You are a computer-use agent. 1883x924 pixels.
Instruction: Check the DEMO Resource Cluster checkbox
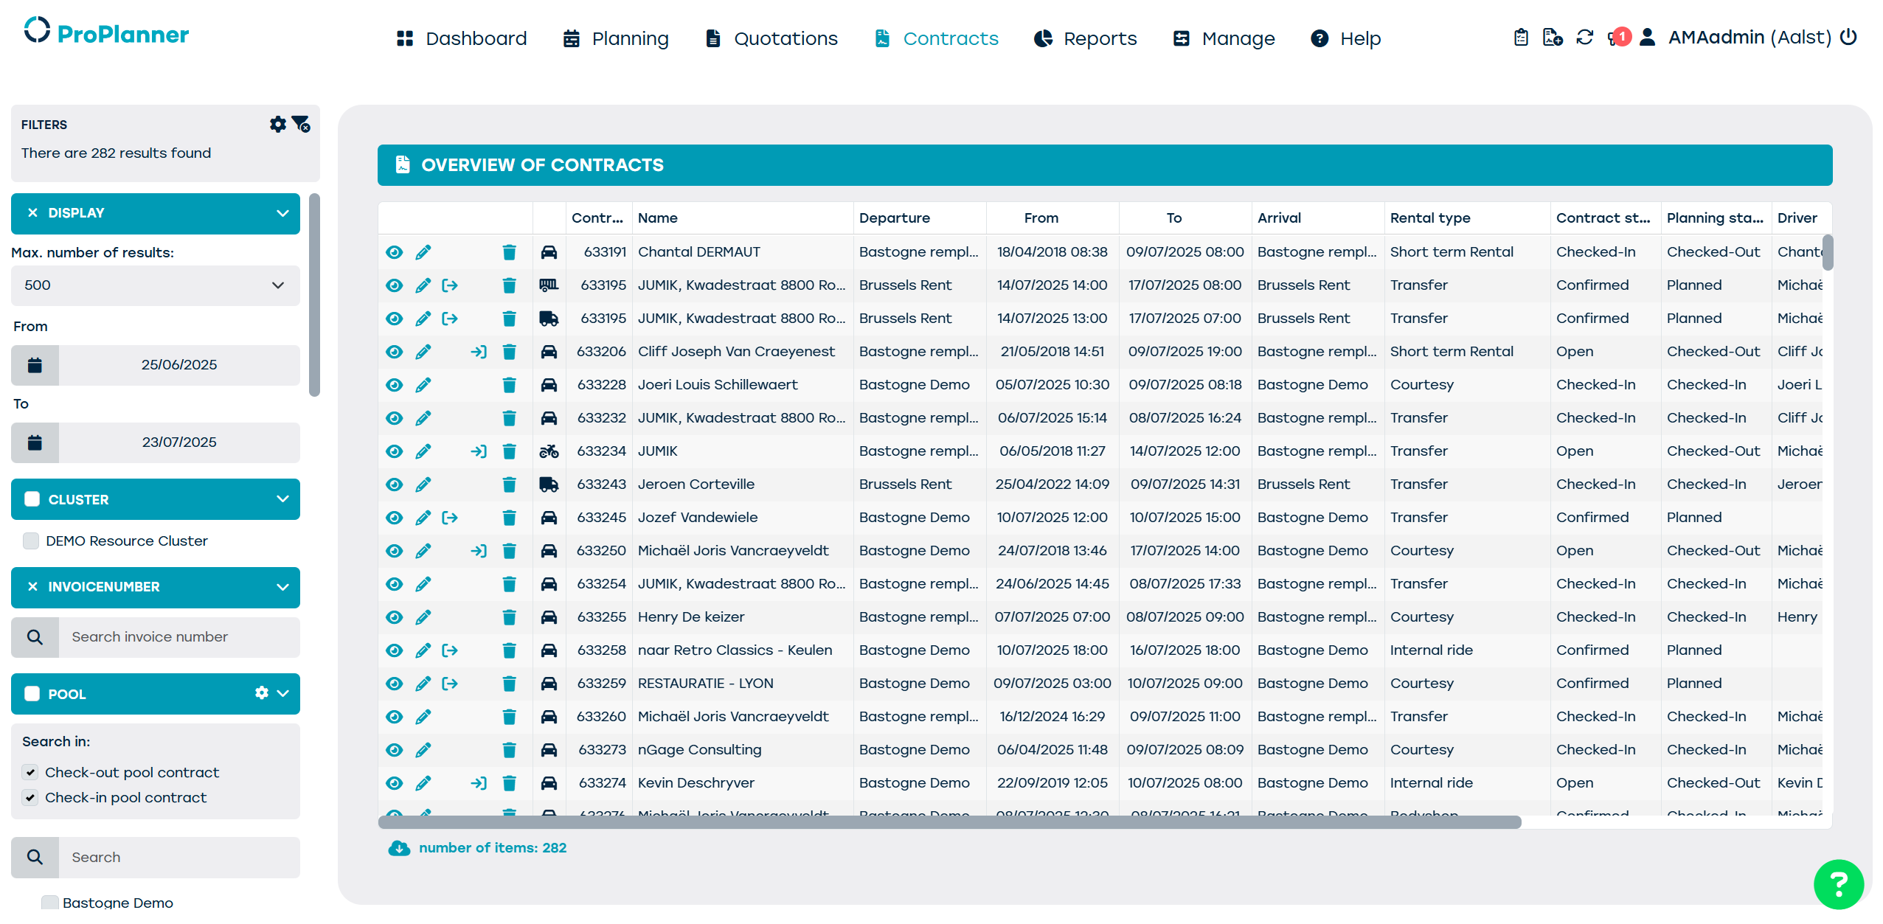[31, 541]
